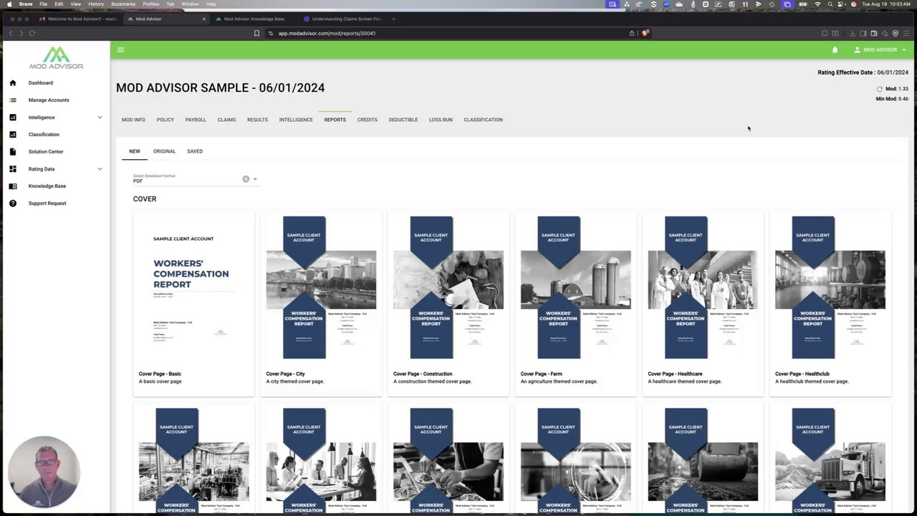Open the Dashboard home icon

pos(12,83)
